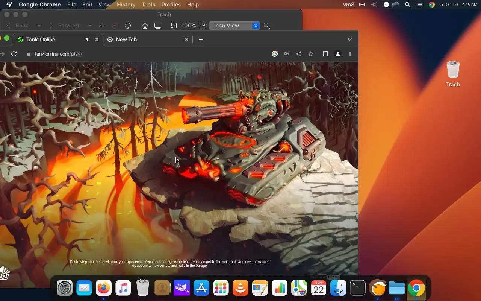Click the lock icon in address bar
481x301 pixels.
click(29, 54)
